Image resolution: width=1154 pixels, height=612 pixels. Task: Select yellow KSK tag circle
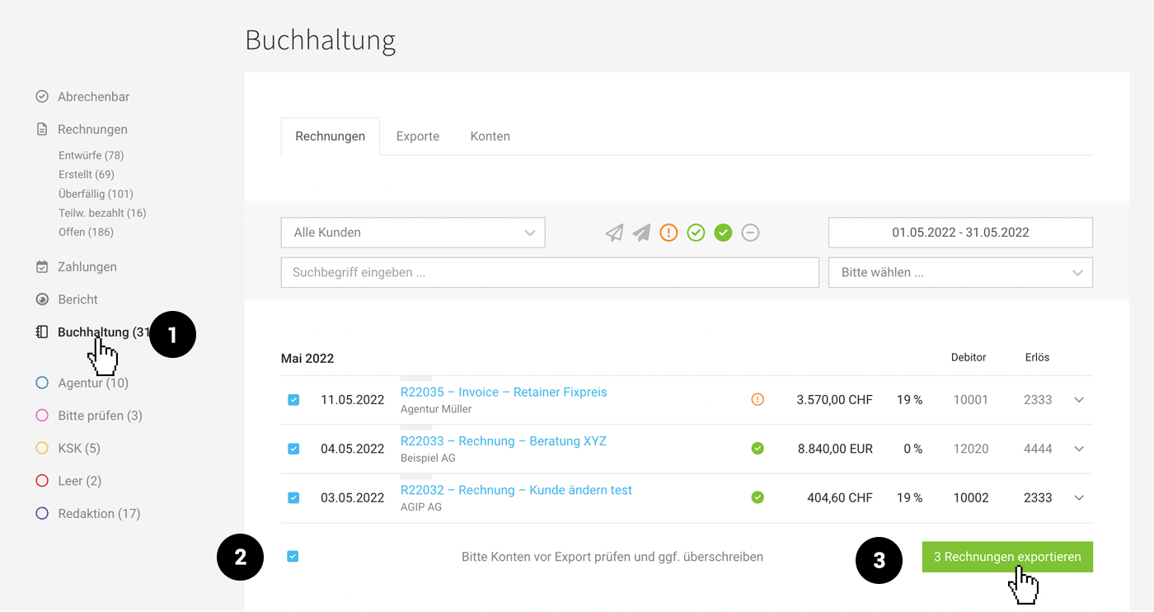42,448
